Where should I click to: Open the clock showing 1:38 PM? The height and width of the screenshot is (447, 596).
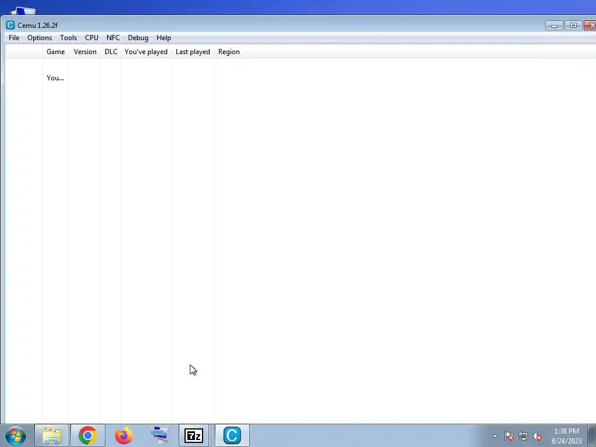(x=566, y=436)
